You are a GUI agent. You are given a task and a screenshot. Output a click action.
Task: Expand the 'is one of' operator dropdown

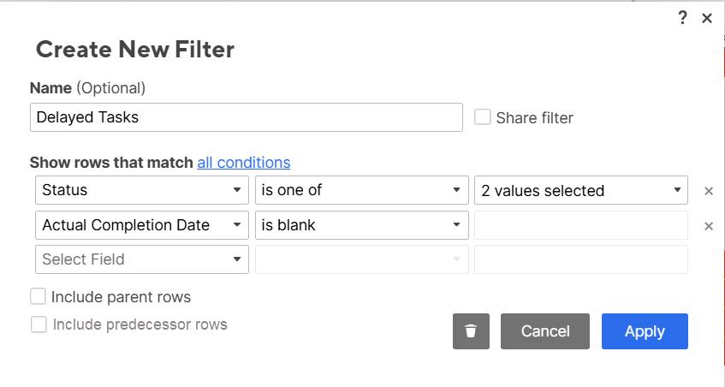coord(361,190)
